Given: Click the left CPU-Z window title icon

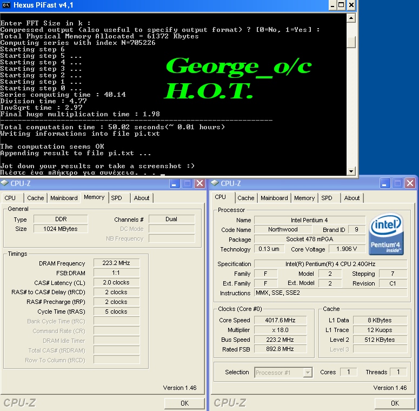Looking at the screenshot, I should click(4, 183).
